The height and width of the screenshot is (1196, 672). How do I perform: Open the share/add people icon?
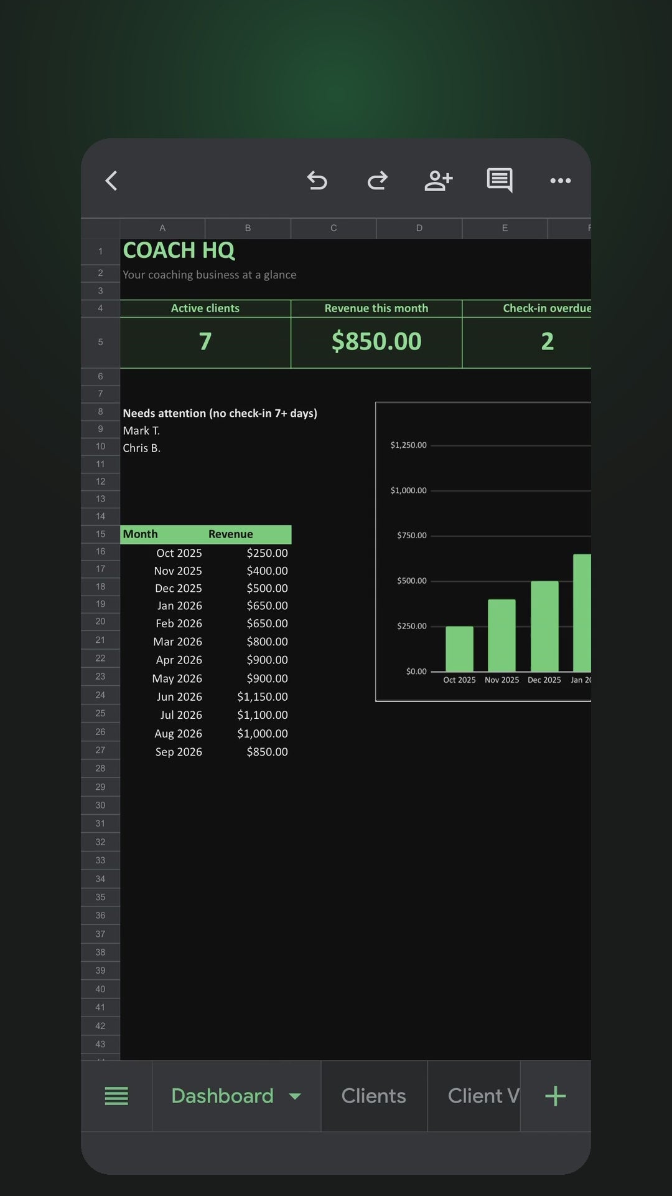(438, 181)
